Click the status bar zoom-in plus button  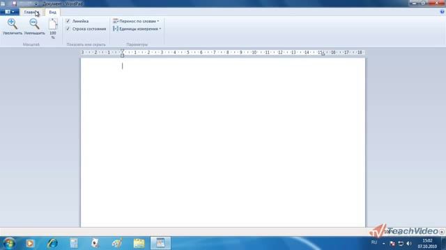pyautogui.click(x=442, y=232)
